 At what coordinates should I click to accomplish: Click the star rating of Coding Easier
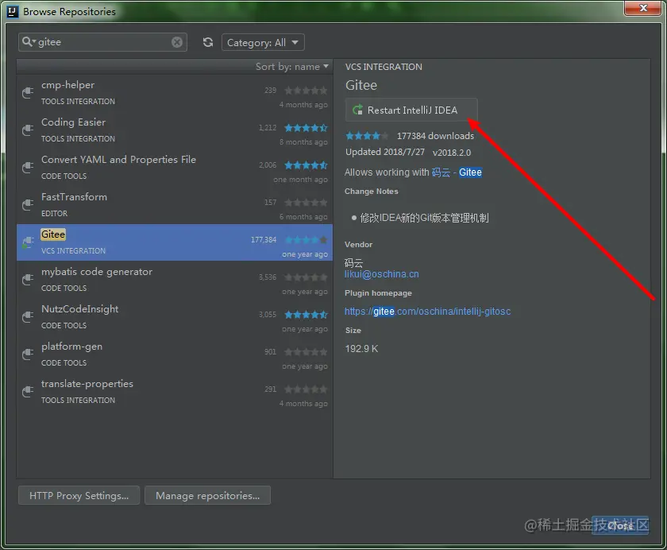tap(306, 128)
